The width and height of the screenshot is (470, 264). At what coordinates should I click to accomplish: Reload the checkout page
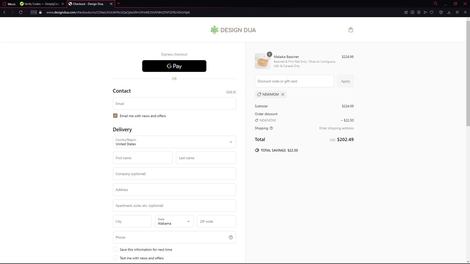[21, 12]
